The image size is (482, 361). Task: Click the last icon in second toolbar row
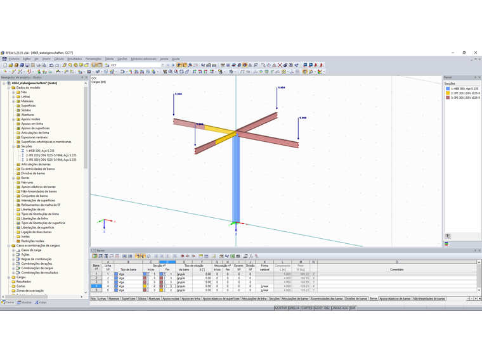click(320, 72)
